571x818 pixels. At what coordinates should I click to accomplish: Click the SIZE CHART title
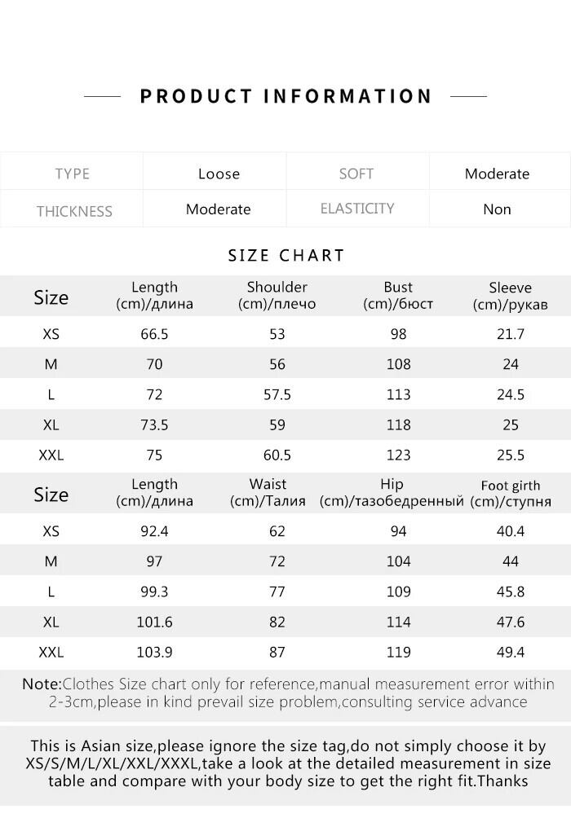click(286, 255)
